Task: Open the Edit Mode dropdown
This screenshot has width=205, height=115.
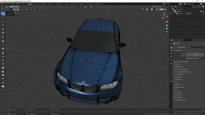Action: click(x=7, y=9)
